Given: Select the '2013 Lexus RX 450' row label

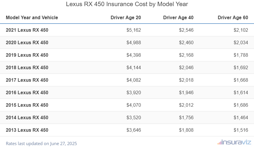Looking at the screenshot, I should click(x=27, y=130).
